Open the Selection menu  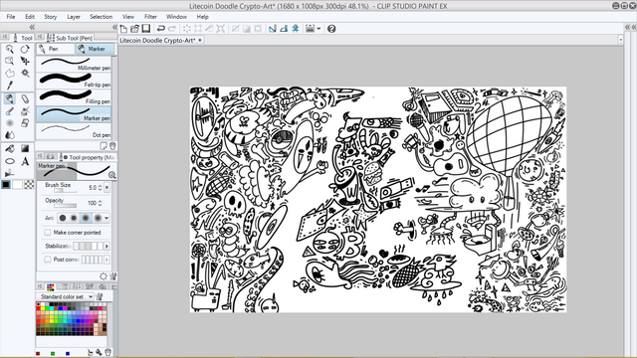point(102,17)
